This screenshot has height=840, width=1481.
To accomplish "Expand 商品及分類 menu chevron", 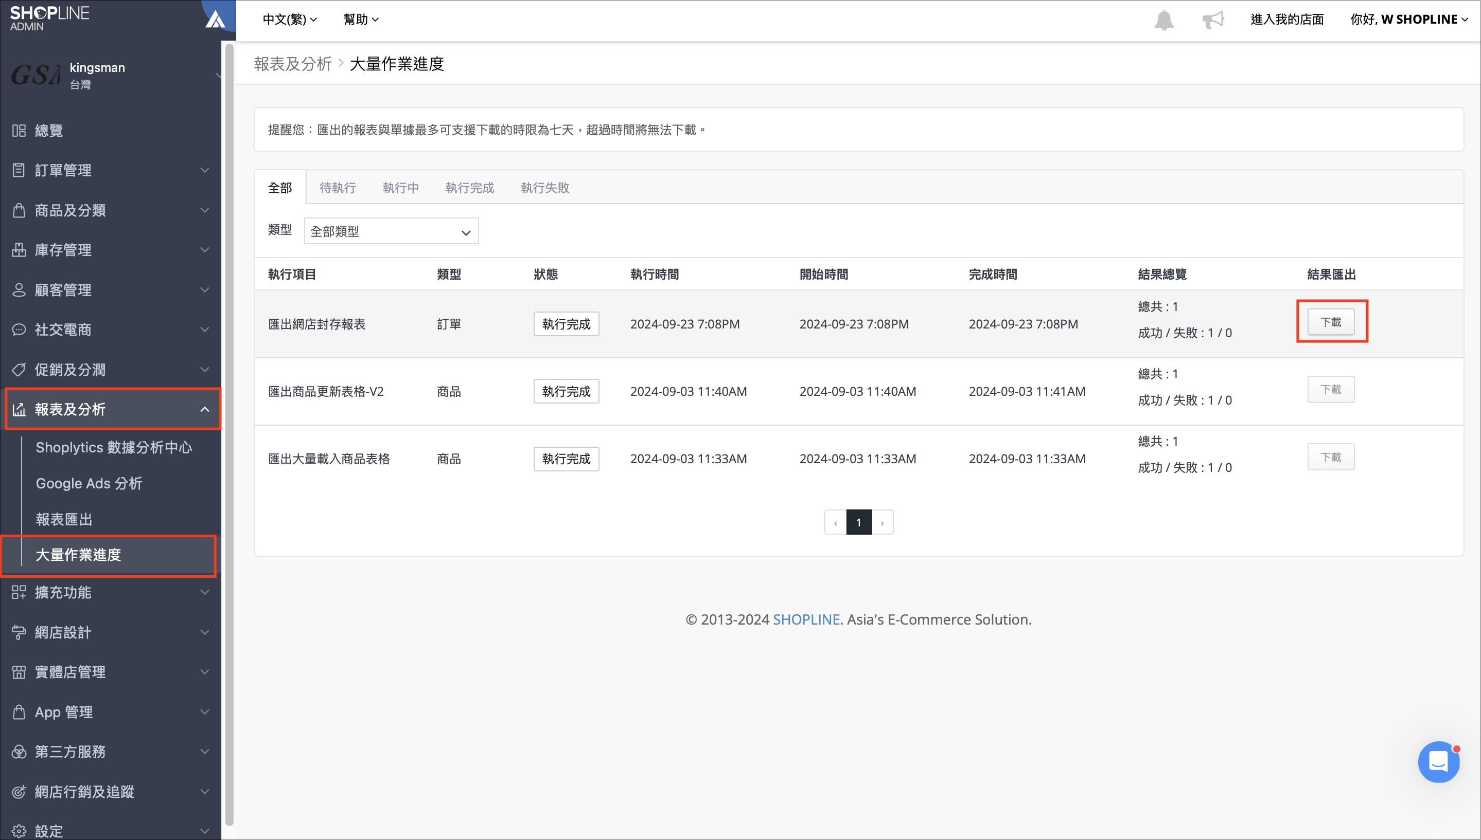I will [x=205, y=210].
